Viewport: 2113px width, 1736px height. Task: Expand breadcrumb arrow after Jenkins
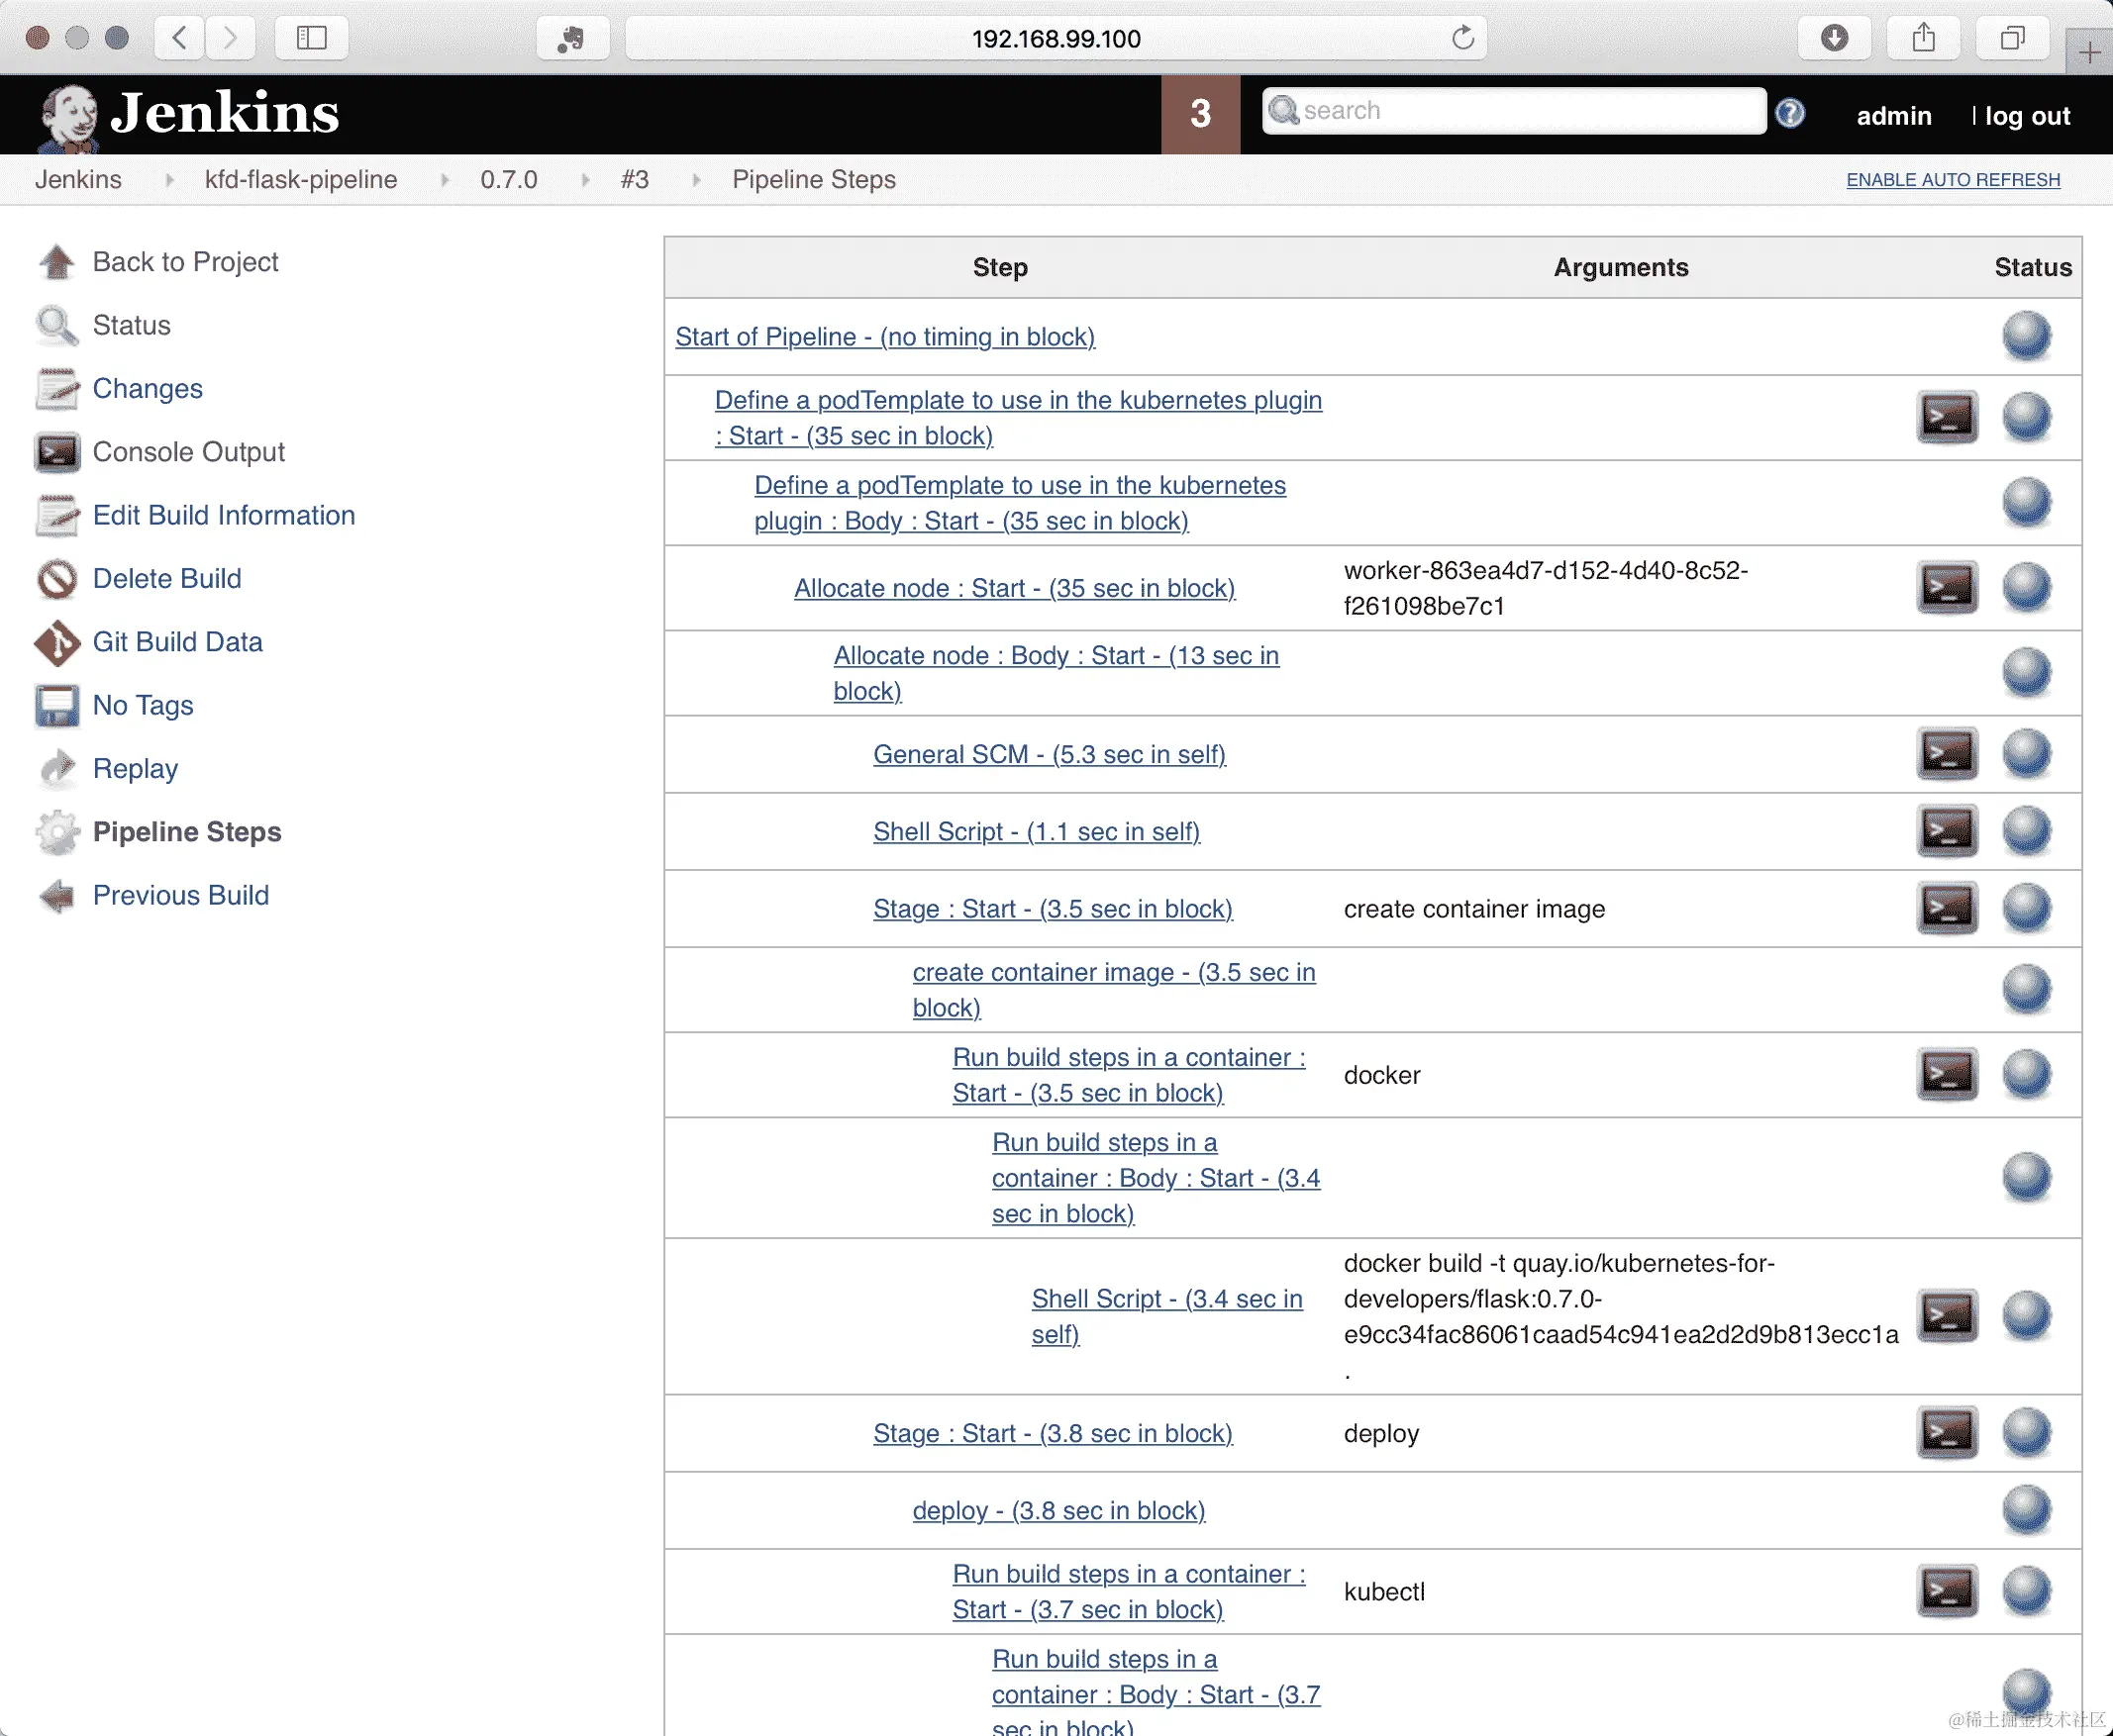169,180
